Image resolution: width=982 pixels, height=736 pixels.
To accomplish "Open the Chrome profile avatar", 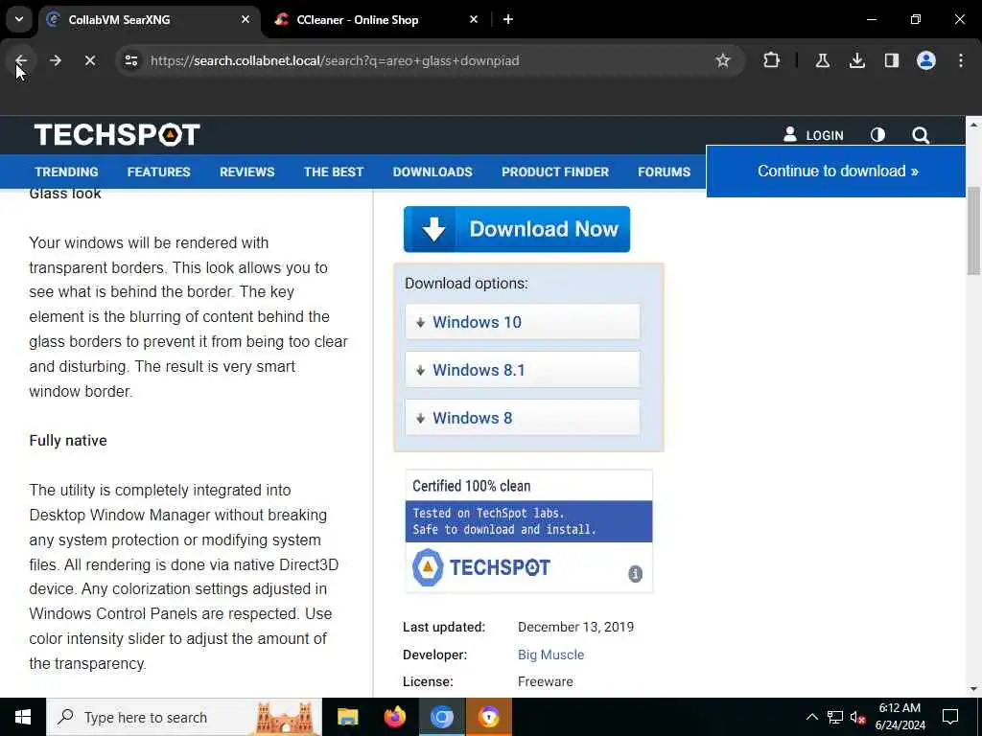I will pos(926,60).
